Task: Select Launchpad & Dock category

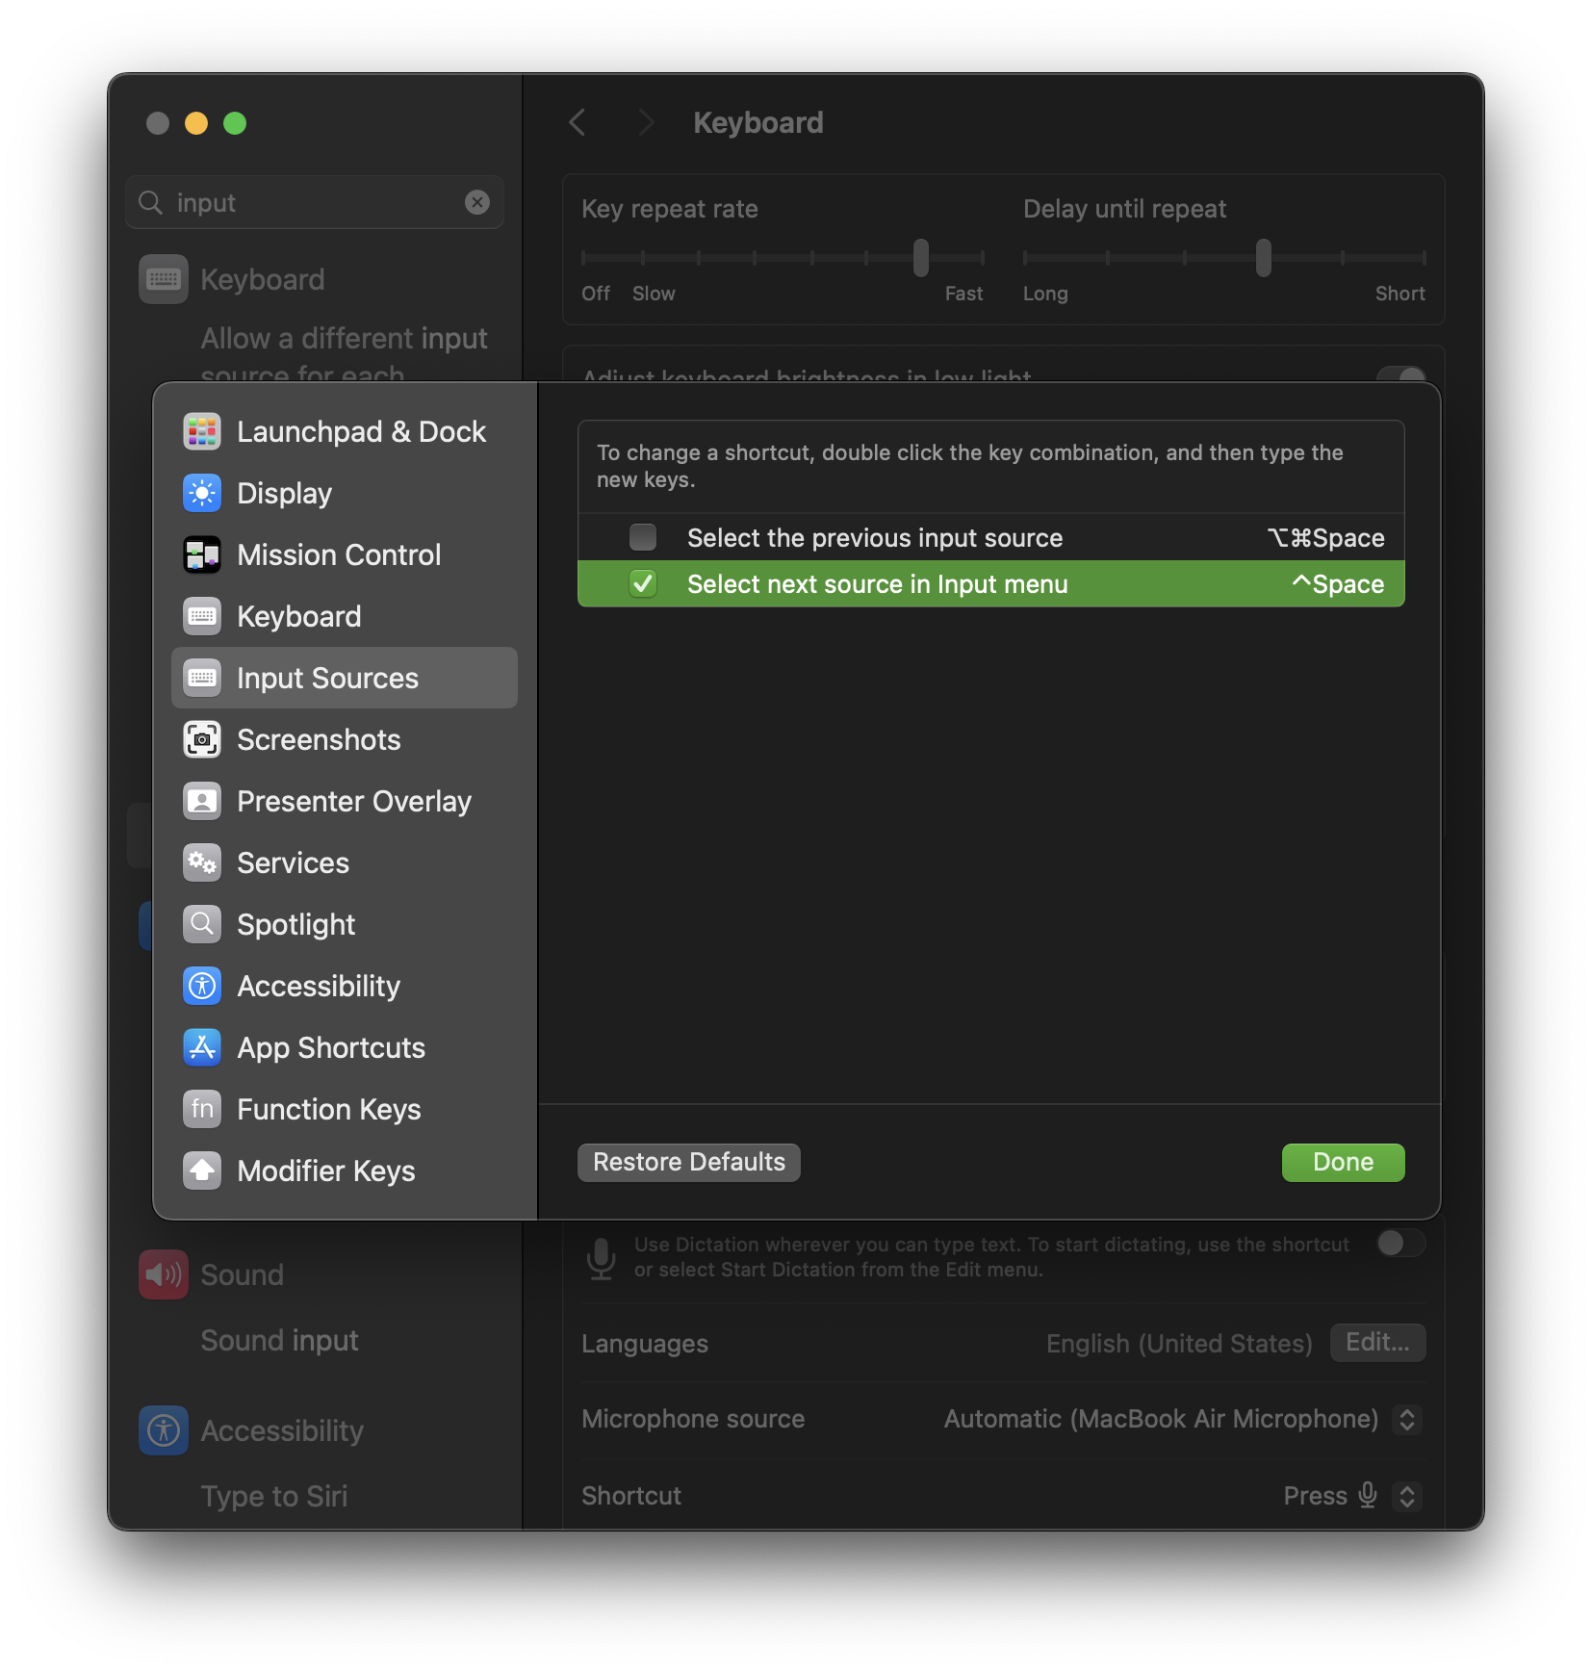Action: 345,431
